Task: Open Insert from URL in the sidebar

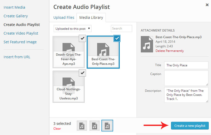Action: [x=17, y=57]
